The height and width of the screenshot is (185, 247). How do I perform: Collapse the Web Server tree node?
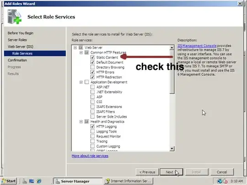75,48
